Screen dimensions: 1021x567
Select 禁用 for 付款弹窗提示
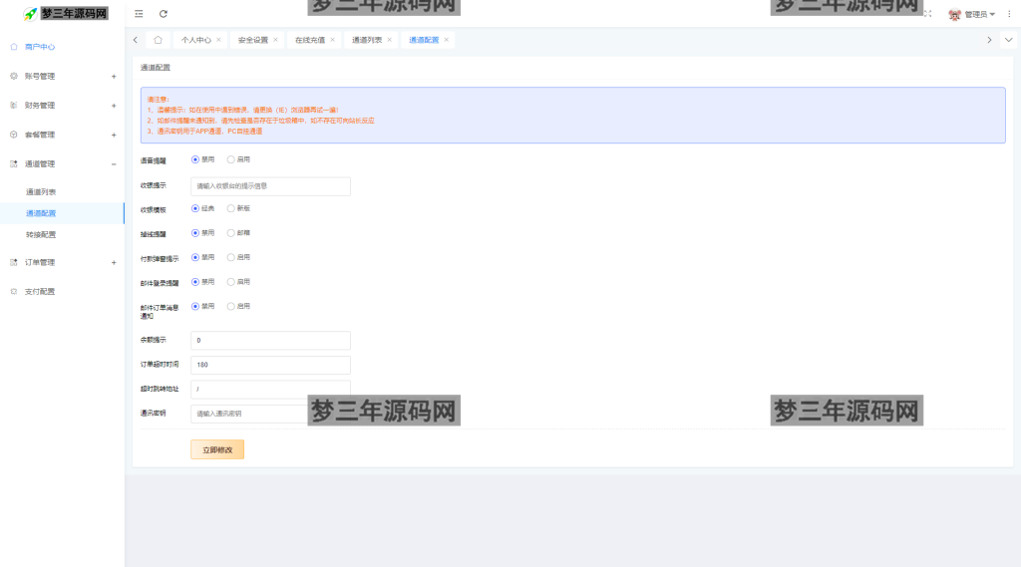click(195, 258)
